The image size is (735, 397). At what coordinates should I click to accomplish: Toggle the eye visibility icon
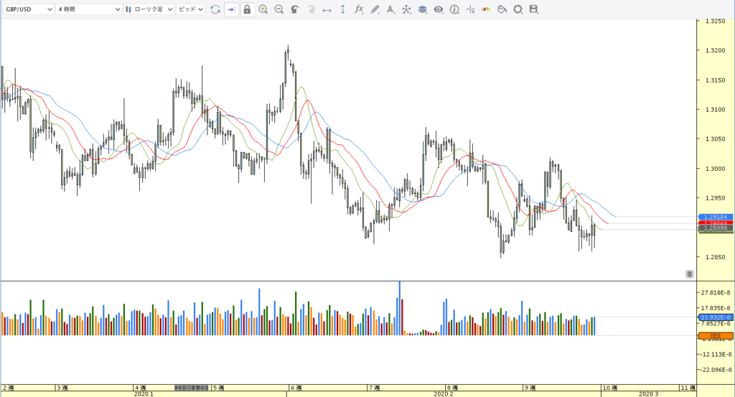(438, 9)
